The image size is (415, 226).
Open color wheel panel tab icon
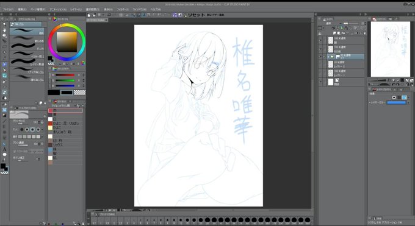tap(54, 19)
